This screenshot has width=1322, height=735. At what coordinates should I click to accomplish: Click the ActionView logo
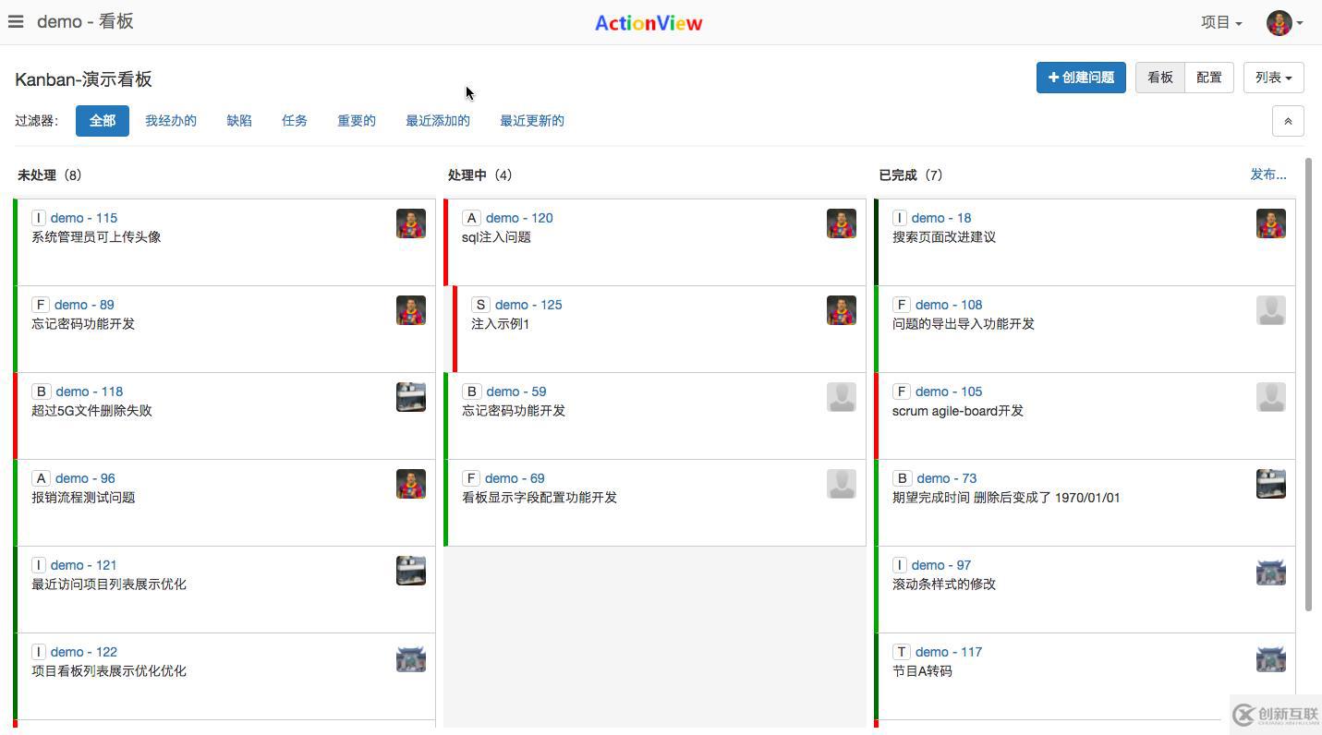(649, 23)
